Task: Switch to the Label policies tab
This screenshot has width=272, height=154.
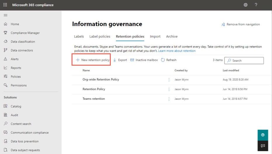Action: tap(100, 36)
